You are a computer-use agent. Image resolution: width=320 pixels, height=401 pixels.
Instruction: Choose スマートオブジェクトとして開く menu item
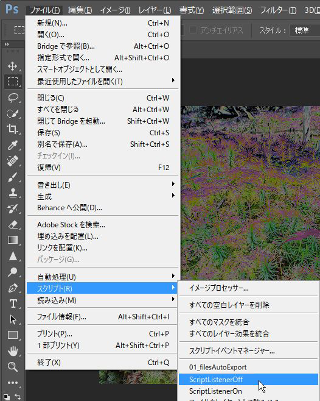point(103,69)
